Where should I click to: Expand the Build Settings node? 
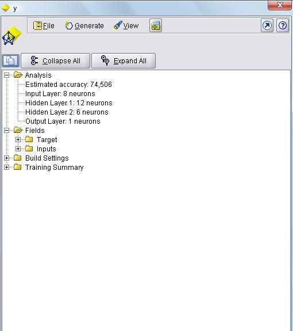(6, 158)
